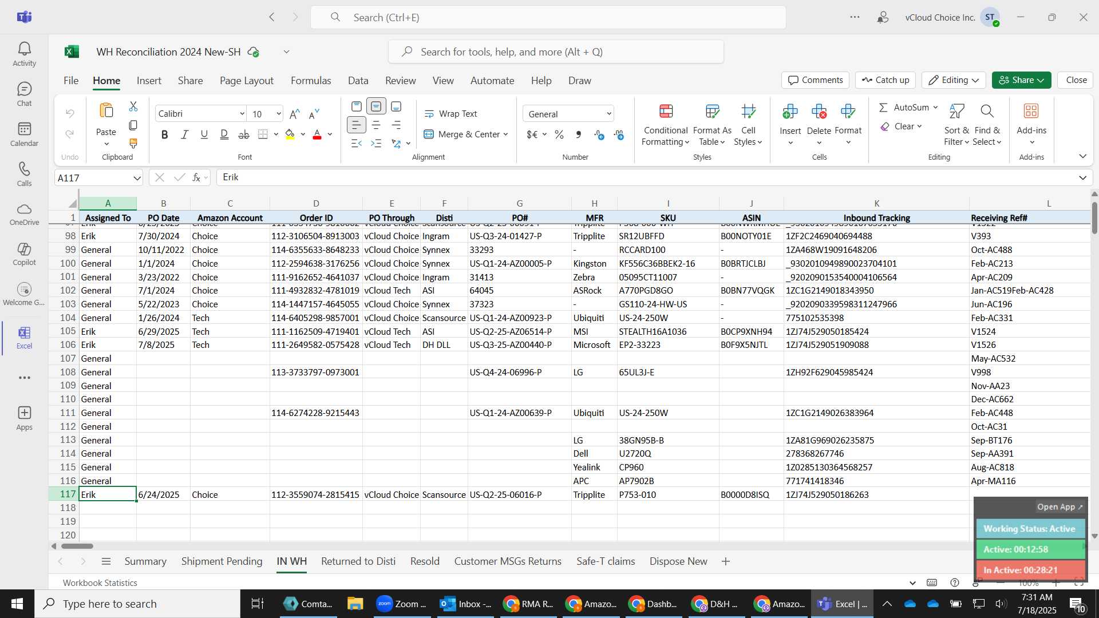Screen dimensions: 1099x618
Task: Click the Comma Style icon
Action: tap(579, 134)
